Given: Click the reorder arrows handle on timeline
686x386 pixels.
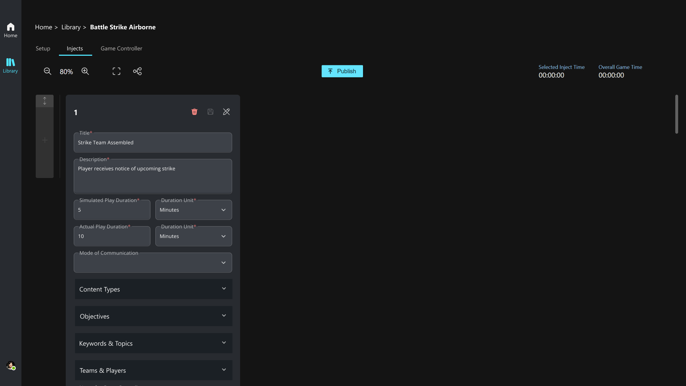Looking at the screenshot, I should pyautogui.click(x=45, y=101).
